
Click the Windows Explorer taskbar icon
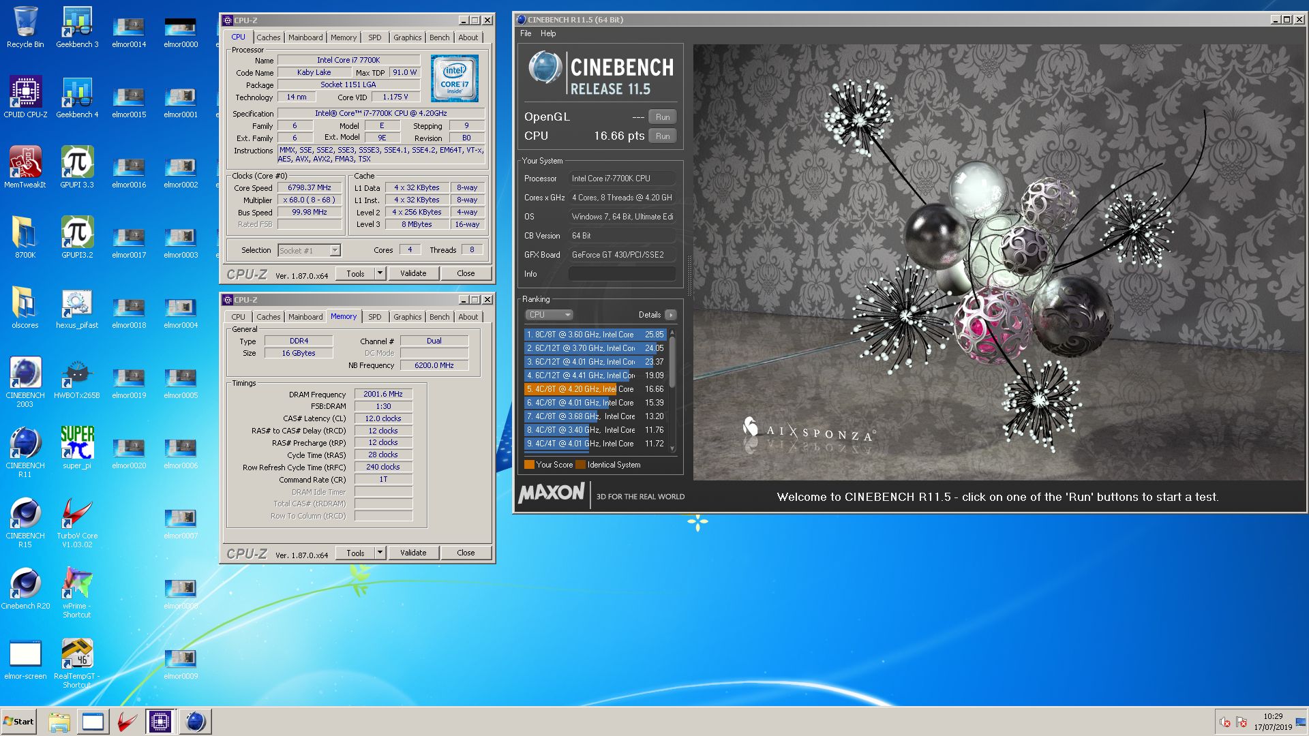pos(59,722)
